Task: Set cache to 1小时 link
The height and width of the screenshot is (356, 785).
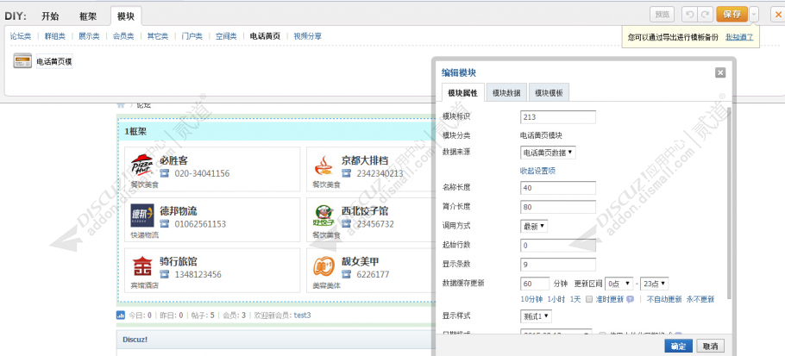Action: tap(556, 299)
